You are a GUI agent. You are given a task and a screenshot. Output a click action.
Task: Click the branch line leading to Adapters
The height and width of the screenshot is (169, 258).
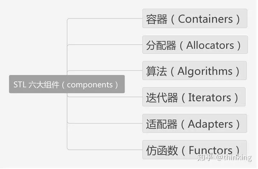(x=107, y=124)
